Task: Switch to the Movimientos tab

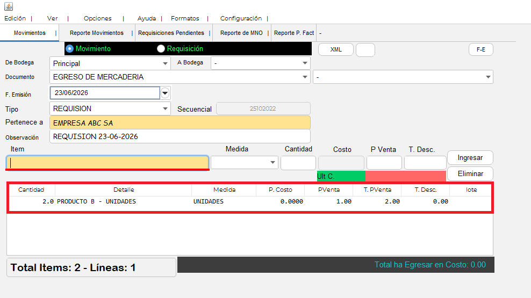Action: [30, 33]
